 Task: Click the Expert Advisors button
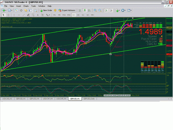(x=67, y=10)
